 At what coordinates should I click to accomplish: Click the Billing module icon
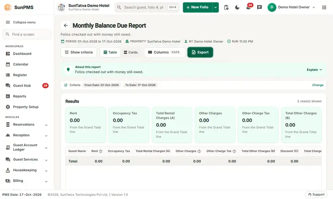(8, 180)
